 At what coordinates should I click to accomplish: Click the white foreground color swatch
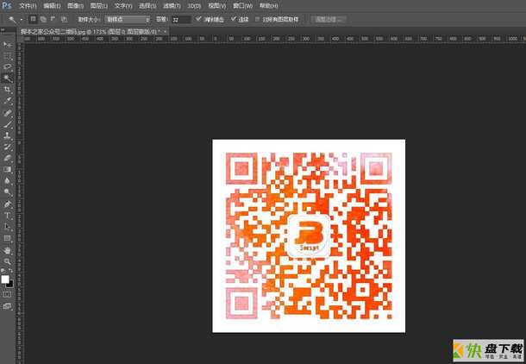(4, 279)
